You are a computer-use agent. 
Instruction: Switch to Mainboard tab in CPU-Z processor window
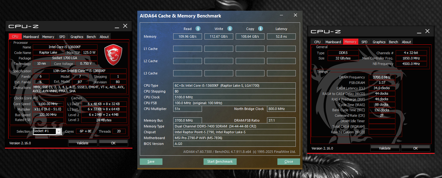(x=31, y=37)
